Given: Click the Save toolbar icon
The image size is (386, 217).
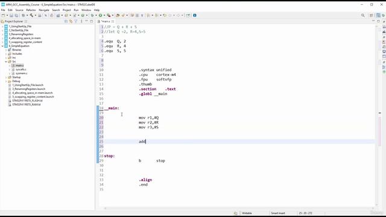Looking at the screenshot, I should [11, 15].
